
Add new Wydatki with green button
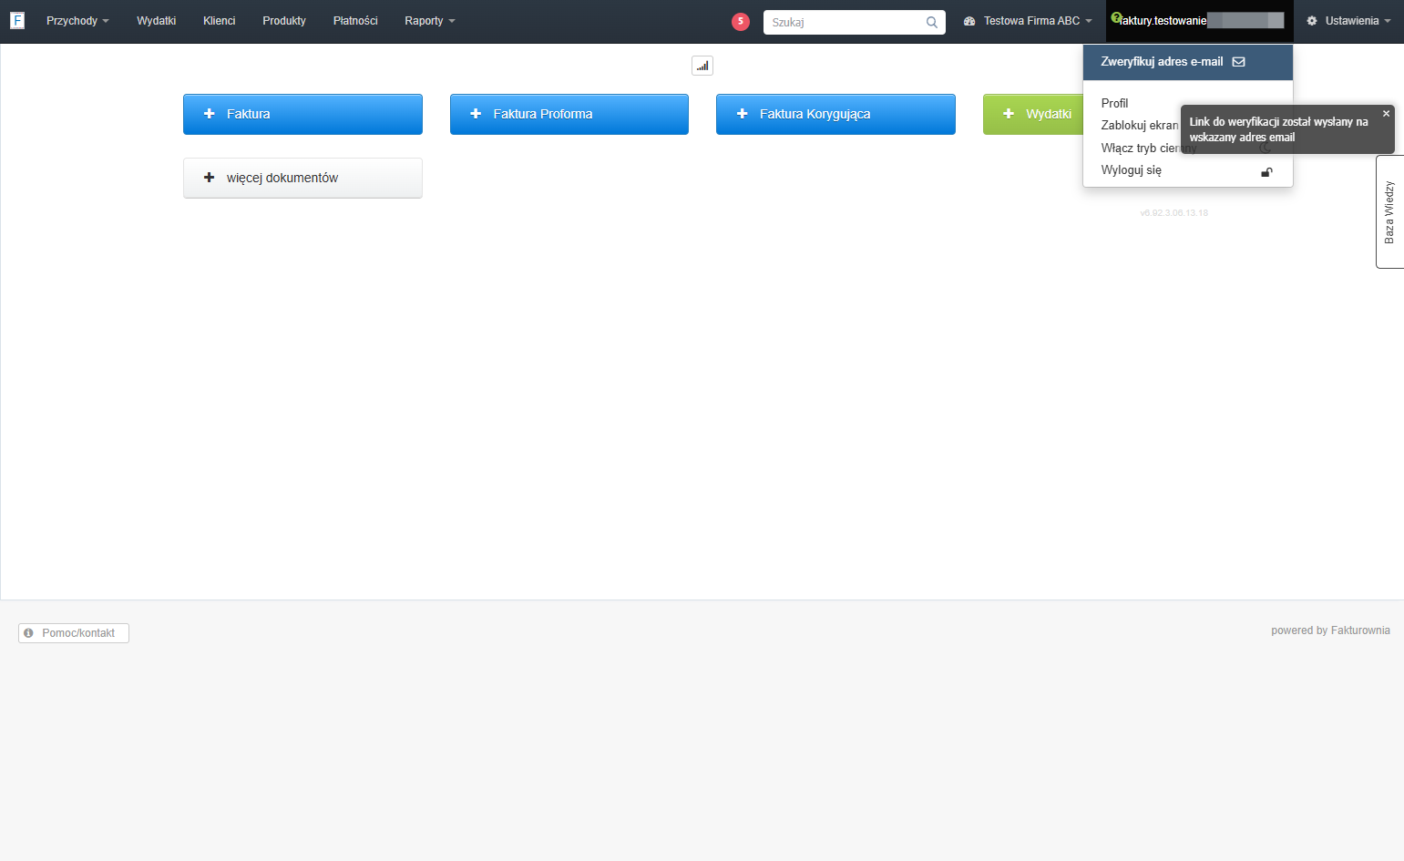[1033, 114]
